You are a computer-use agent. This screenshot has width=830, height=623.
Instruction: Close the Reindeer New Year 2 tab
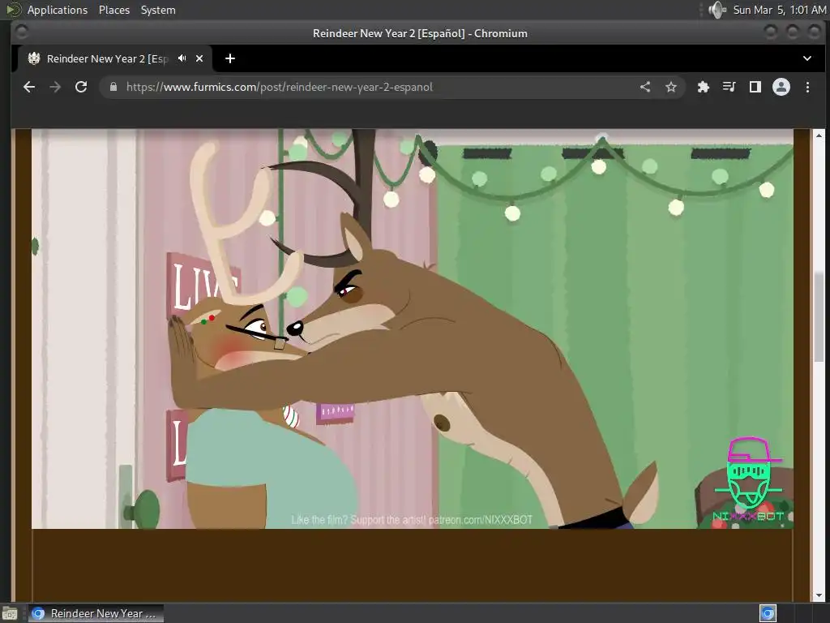[x=199, y=58]
